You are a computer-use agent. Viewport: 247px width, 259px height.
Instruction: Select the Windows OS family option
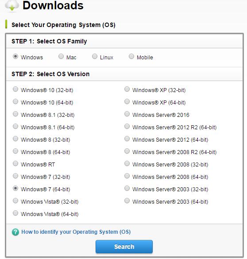pos(15,57)
